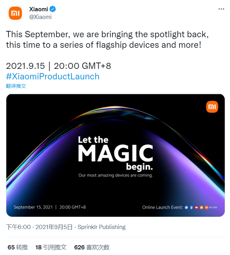The height and width of the screenshot is (255, 230).
Task: View the 65 转推 retweets list
Action: 18,247
